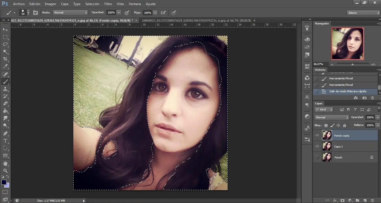This screenshot has height=203, width=381.
Task: Select the Magic Wand tool
Action: click(x=5, y=52)
